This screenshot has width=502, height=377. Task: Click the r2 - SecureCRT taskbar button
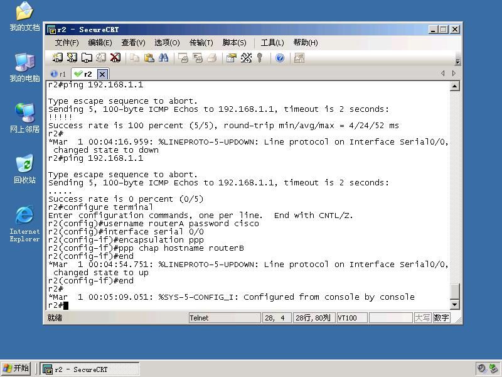coord(90,369)
